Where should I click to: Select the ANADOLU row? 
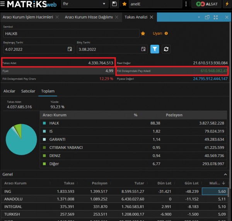[115, 199]
